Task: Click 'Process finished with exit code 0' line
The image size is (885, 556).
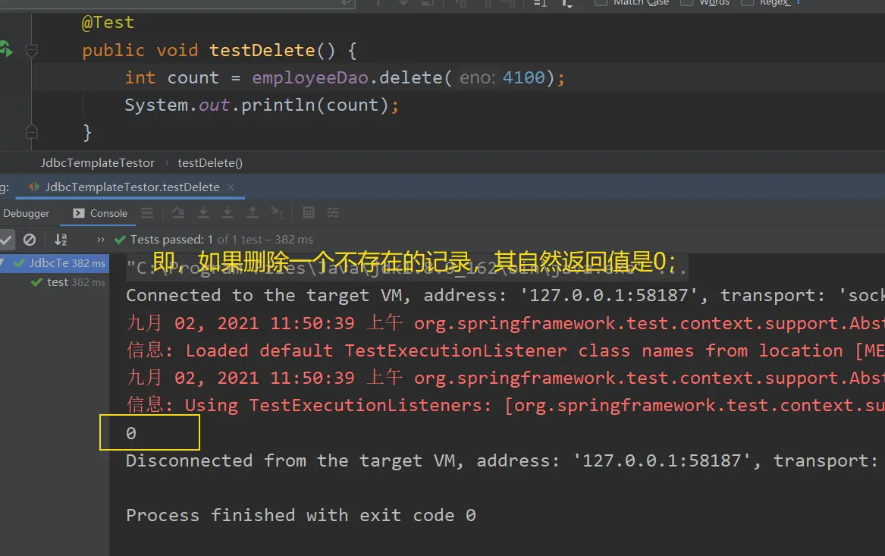Action: pos(301,515)
